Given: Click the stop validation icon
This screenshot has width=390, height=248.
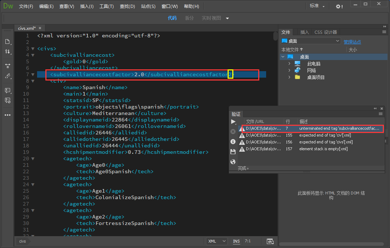Looking at the screenshot, I should pyautogui.click(x=233, y=132).
